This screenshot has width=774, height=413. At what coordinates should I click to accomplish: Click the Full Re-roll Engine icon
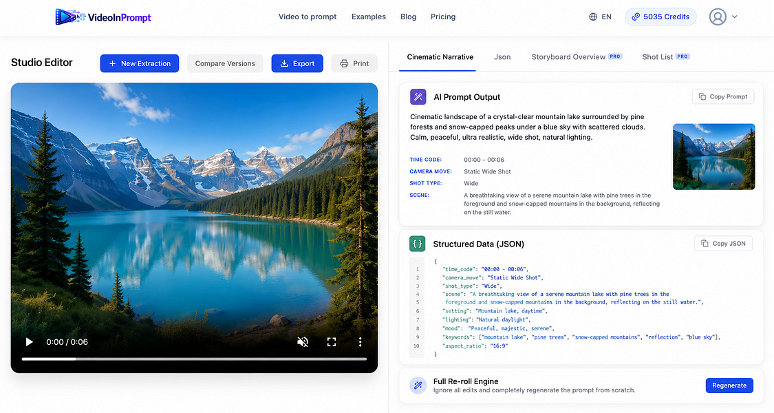coord(418,385)
